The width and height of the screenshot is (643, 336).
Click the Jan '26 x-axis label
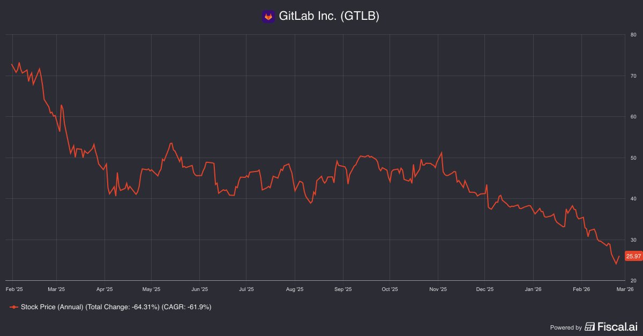click(533, 289)
